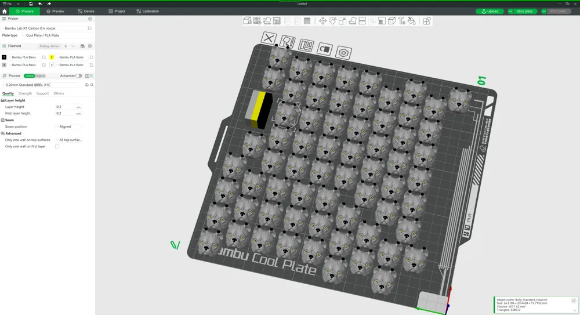Image resolution: width=580 pixels, height=315 pixels.
Task: Click the Add plate grid icon
Action: point(257,21)
